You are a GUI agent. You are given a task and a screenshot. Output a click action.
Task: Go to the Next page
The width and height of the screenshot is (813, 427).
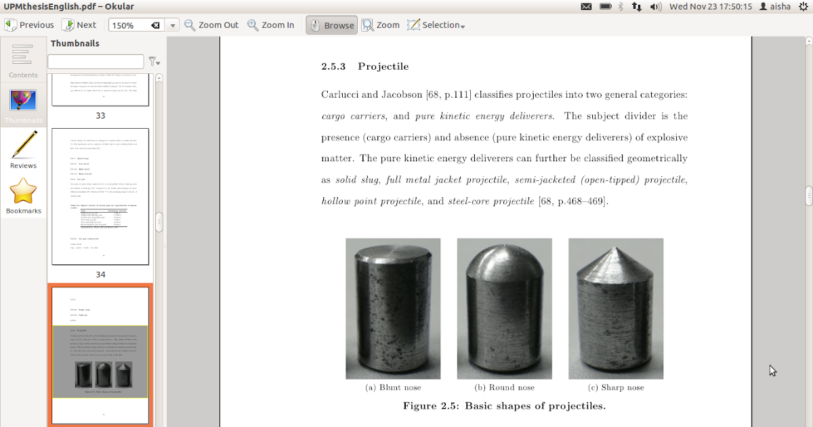click(x=79, y=24)
